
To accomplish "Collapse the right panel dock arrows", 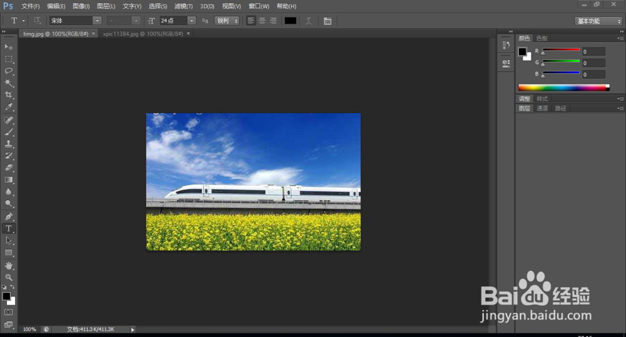I will tap(622, 31).
